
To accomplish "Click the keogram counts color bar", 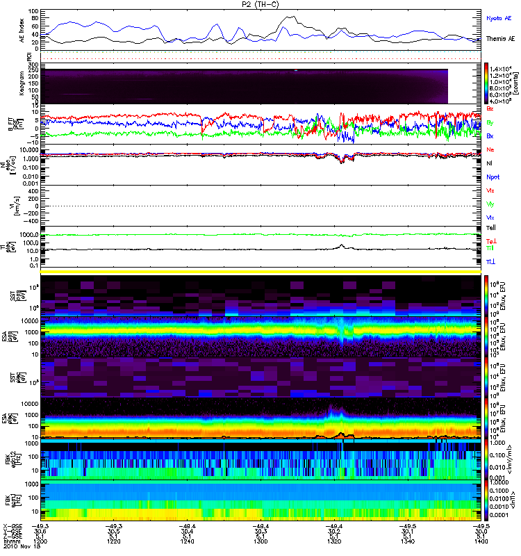I will 486,83.
